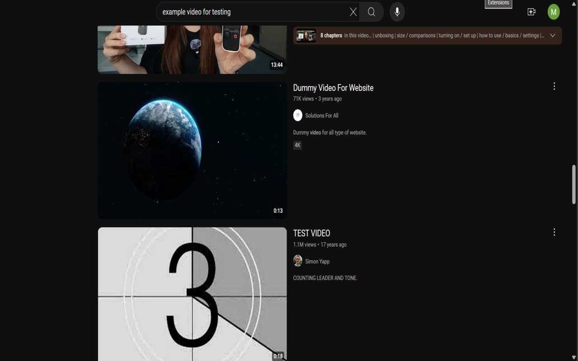This screenshot has height=361, width=578.
Task: Click the Extensions tooltip label
Action: click(499, 3)
